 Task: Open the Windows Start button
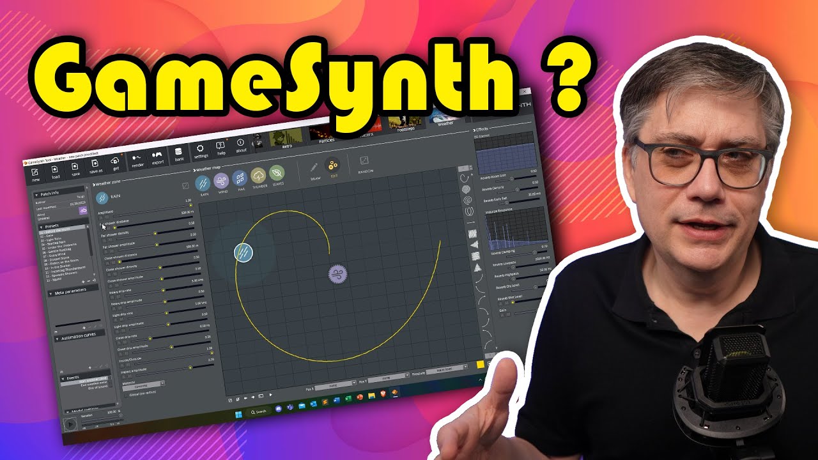(238, 415)
